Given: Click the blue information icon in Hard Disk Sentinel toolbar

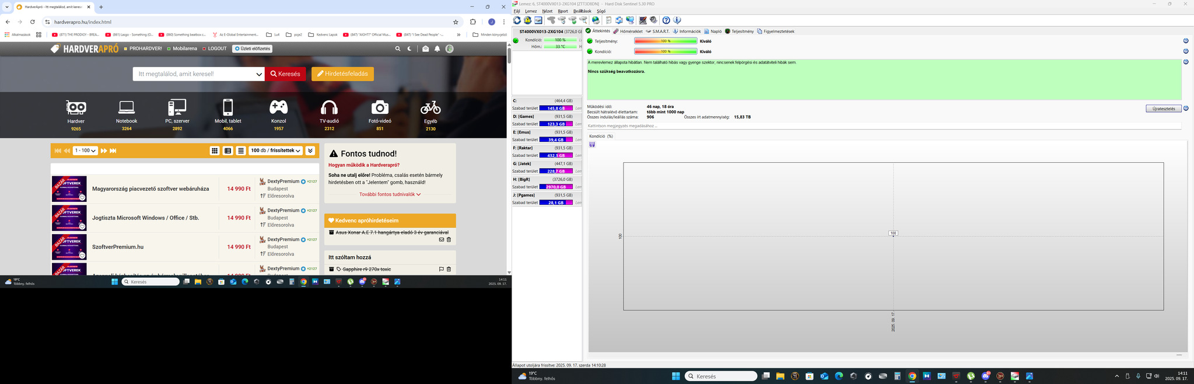Looking at the screenshot, I should tap(677, 20).
